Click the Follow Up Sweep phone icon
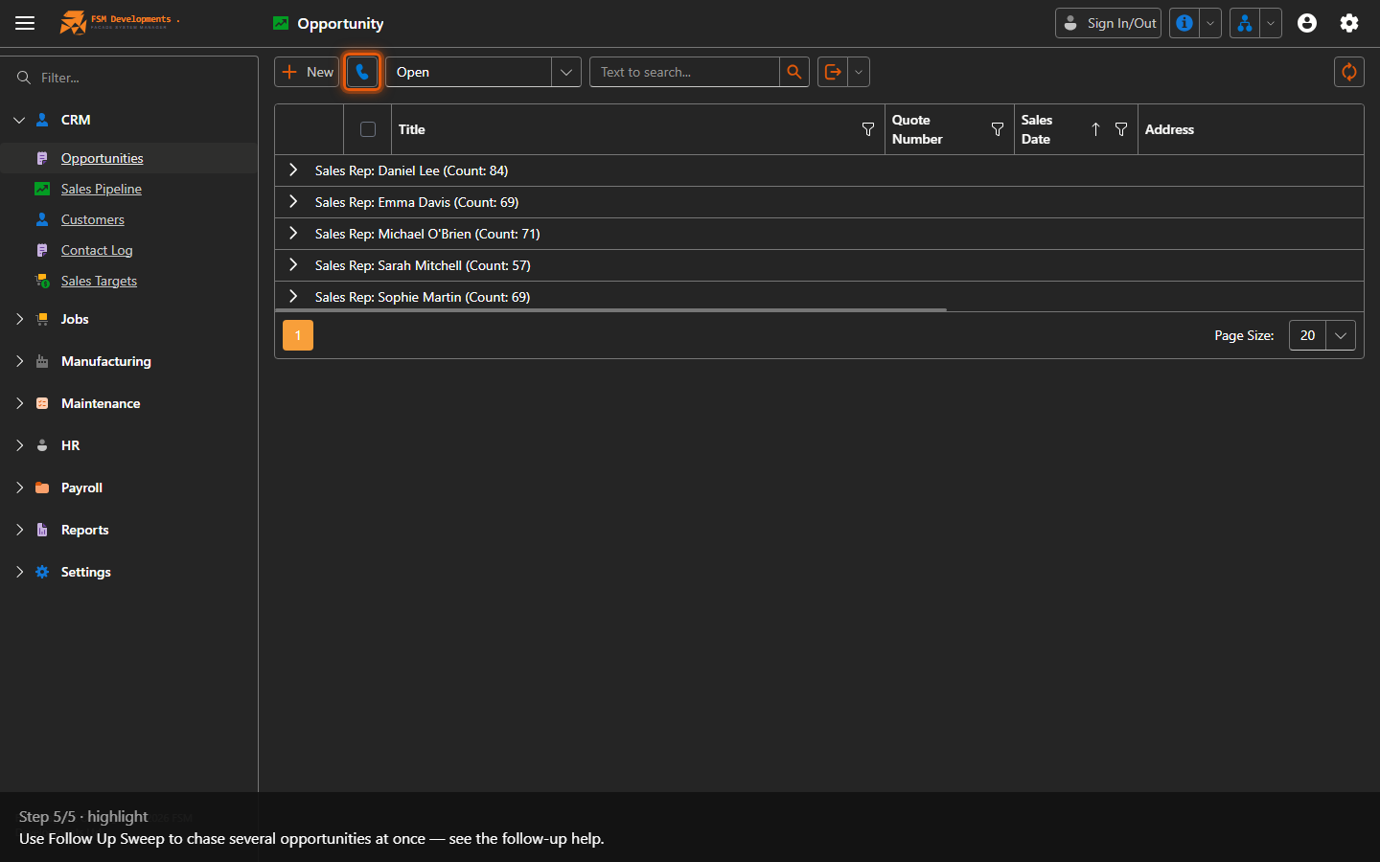The image size is (1380, 862). pyautogui.click(x=362, y=72)
